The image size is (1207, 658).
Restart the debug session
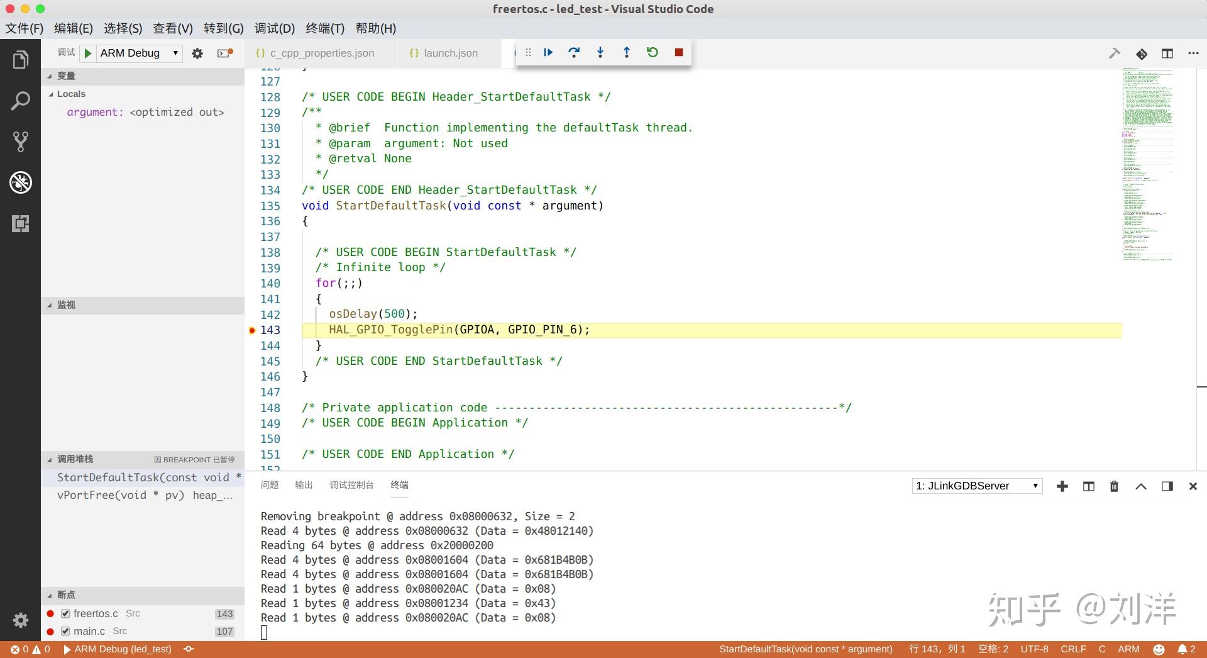(x=653, y=52)
